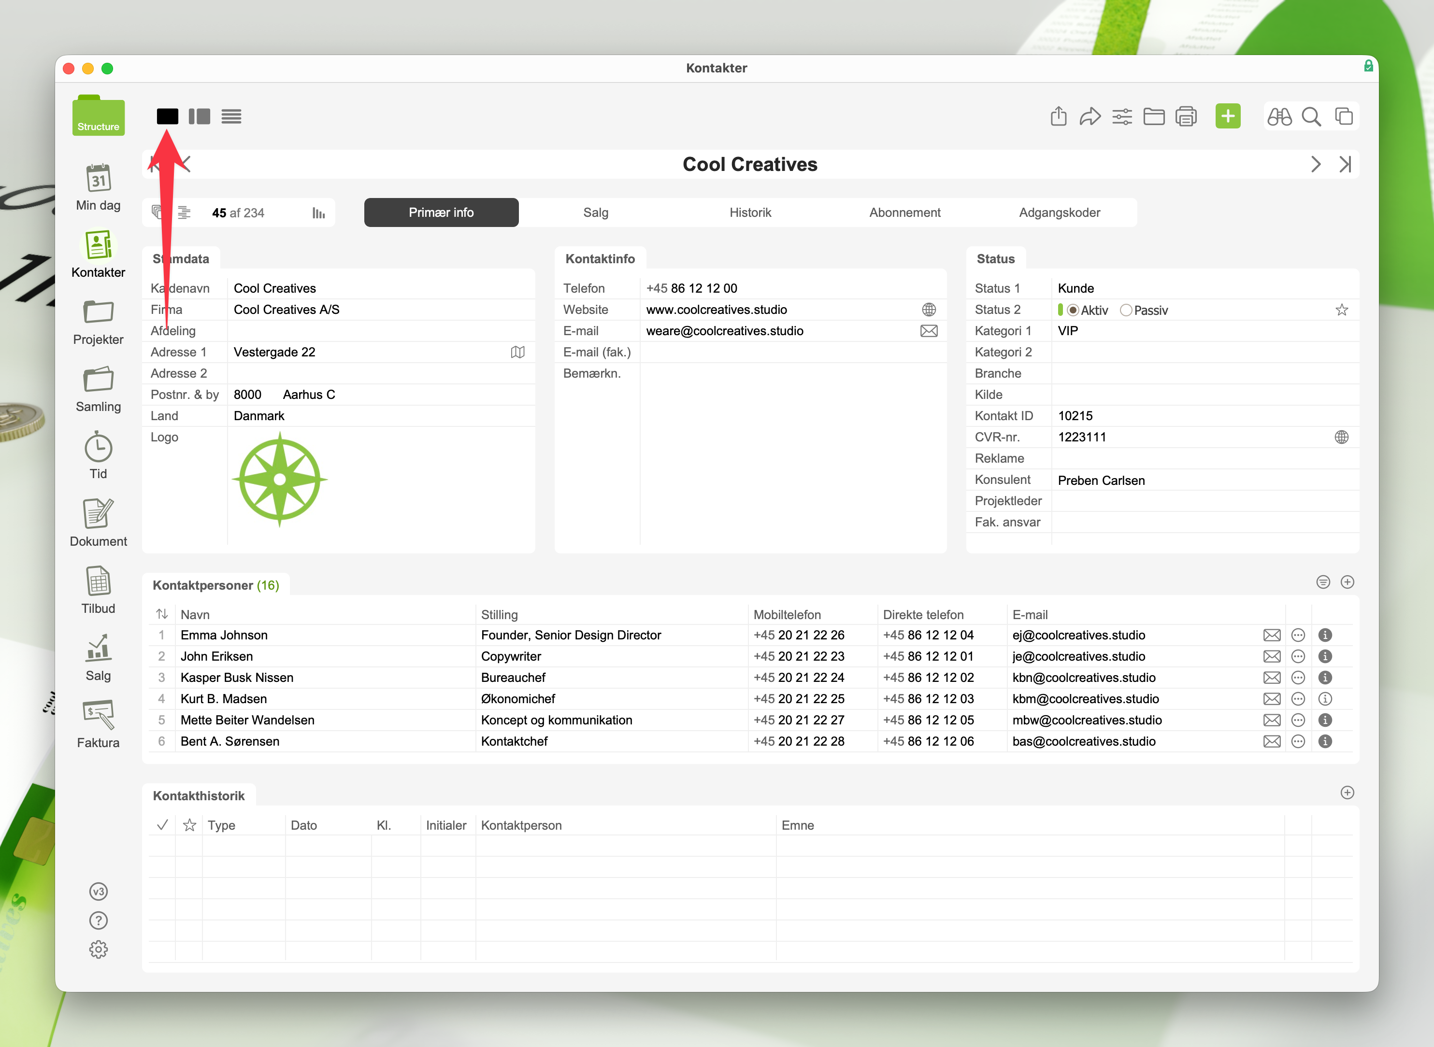Viewport: 1434px width, 1047px height.
Task: Click the printer icon in toolbar
Action: 1186,116
